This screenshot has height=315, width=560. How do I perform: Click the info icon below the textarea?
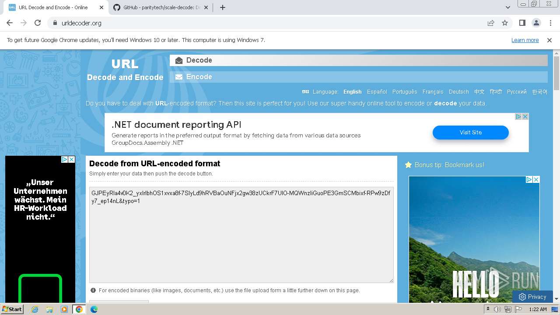click(x=93, y=290)
